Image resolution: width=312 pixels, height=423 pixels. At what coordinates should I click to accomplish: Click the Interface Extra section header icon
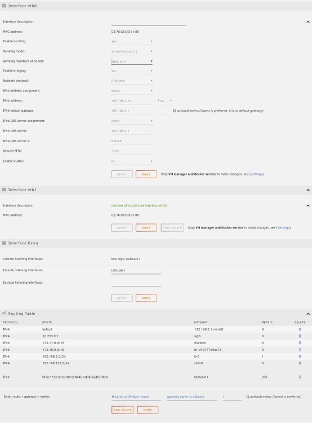point(4,243)
